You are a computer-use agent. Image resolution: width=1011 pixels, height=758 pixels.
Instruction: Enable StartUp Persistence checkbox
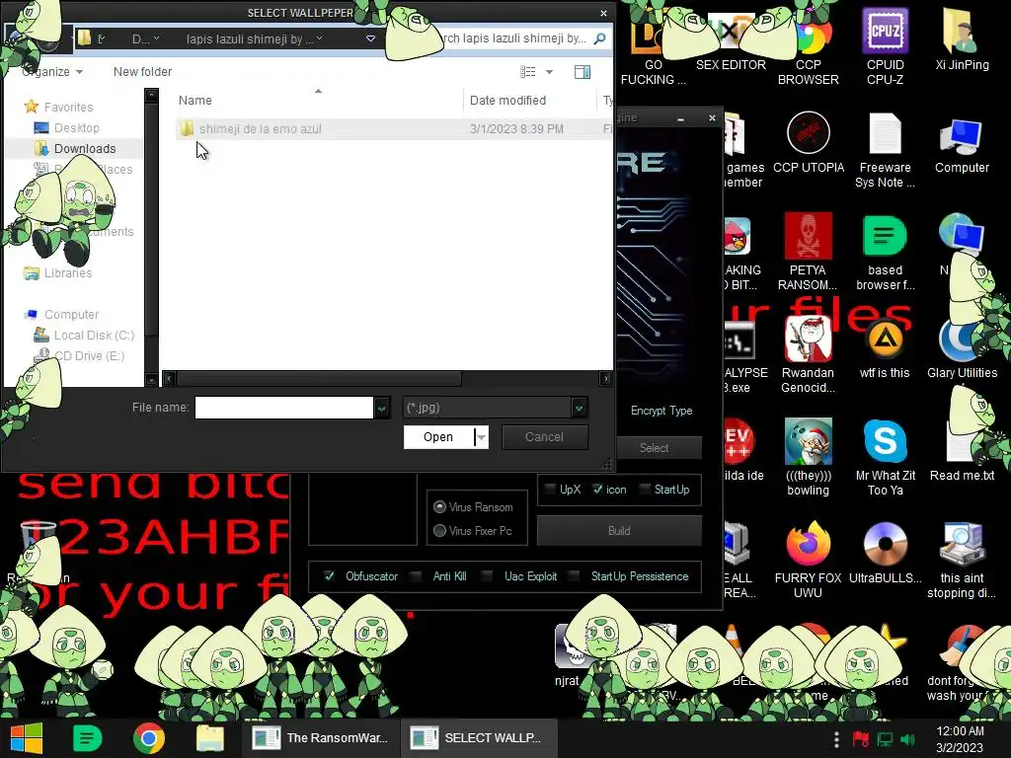click(574, 576)
